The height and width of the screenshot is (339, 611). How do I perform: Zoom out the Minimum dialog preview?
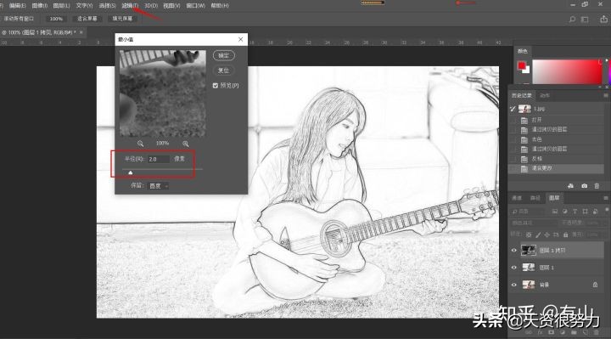coord(141,144)
